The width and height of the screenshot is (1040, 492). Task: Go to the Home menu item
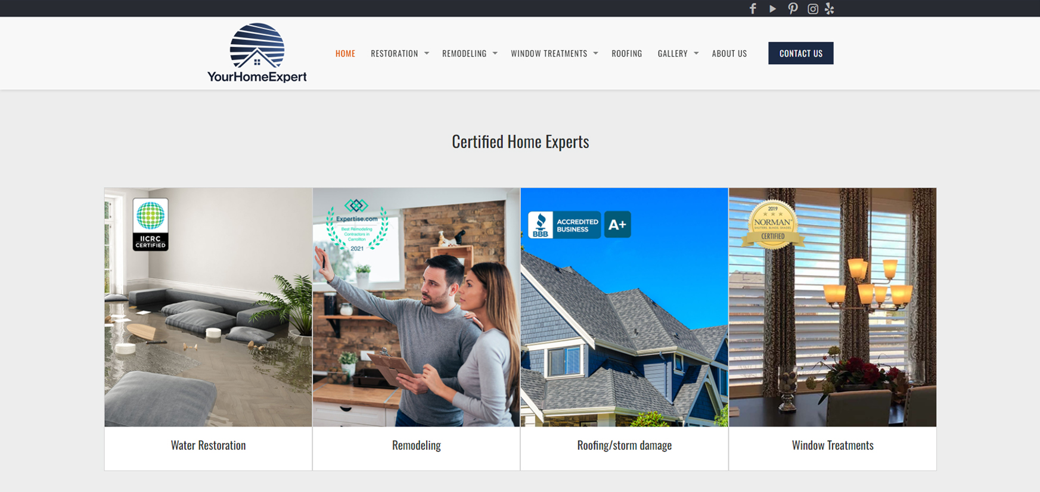pyautogui.click(x=345, y=54)
